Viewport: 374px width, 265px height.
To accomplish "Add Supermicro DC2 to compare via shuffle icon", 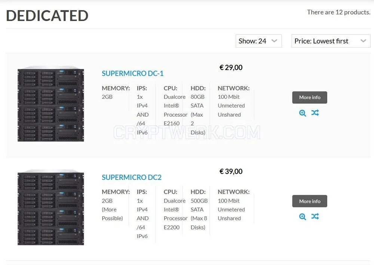I will coord(315,216).
